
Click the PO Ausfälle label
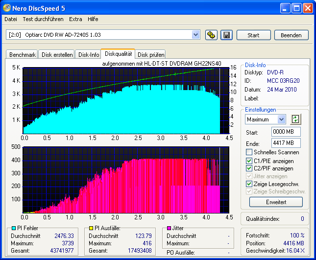coord(181,253)
